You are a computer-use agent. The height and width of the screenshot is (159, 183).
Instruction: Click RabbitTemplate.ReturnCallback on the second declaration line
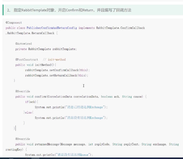click(30, 33)
